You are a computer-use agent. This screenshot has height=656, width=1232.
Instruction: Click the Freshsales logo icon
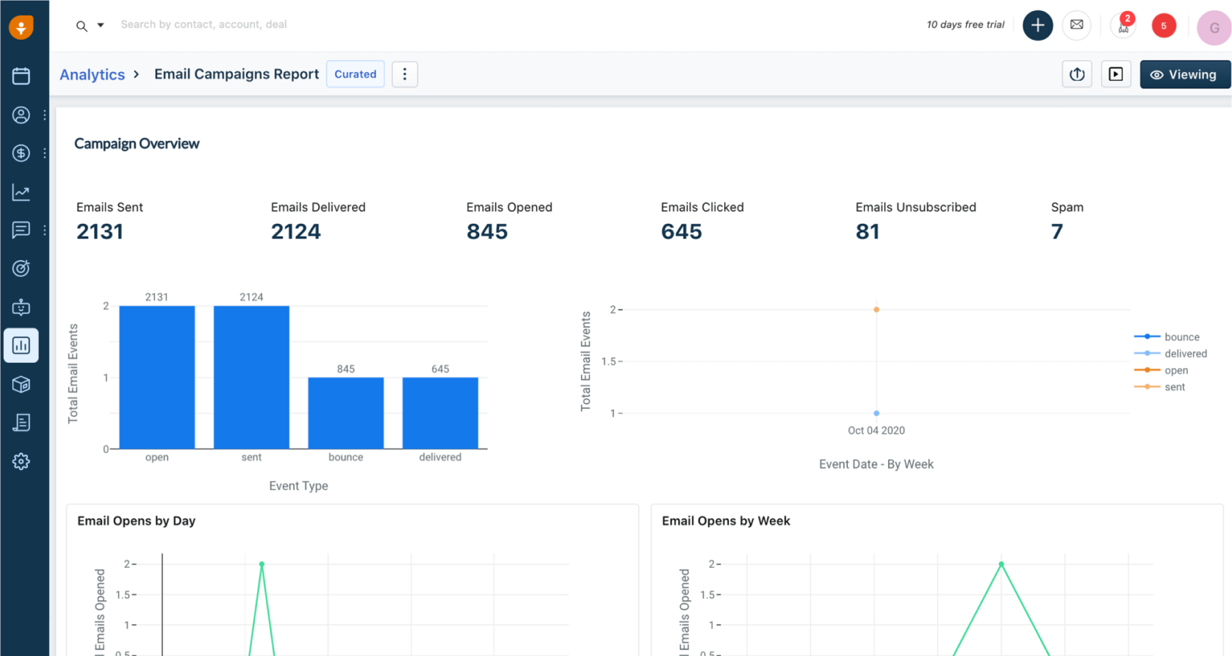click(x=21, y=27)
